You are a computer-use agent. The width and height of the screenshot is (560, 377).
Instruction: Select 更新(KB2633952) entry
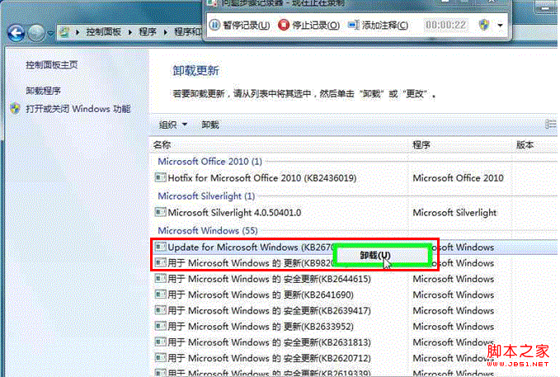click(x=261, y=327)
